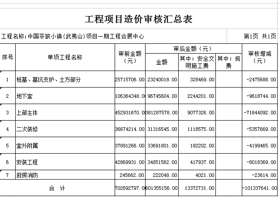Click the 其中：规费 header cell
Viewport: 279px width, 197px height.
click(229, 62)
